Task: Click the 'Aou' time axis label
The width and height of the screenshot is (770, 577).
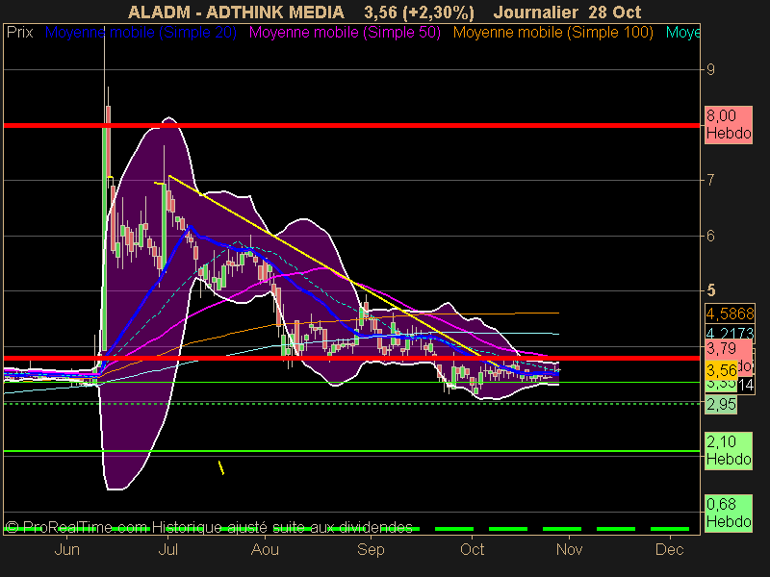Action: tap(265, 549)
